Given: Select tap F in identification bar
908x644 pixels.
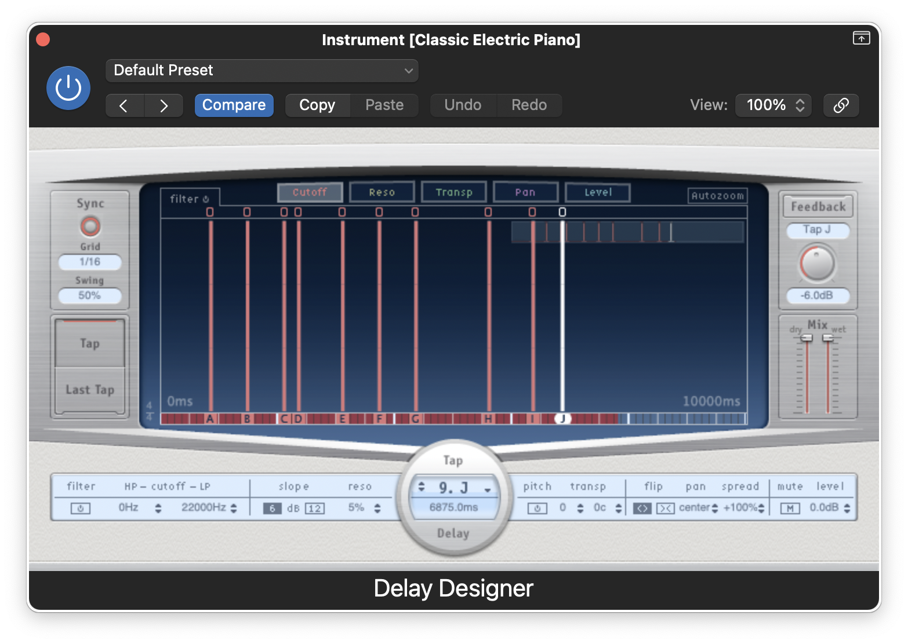Looking at the screenshot, I should pyautogui.click(x=379, y=419).
